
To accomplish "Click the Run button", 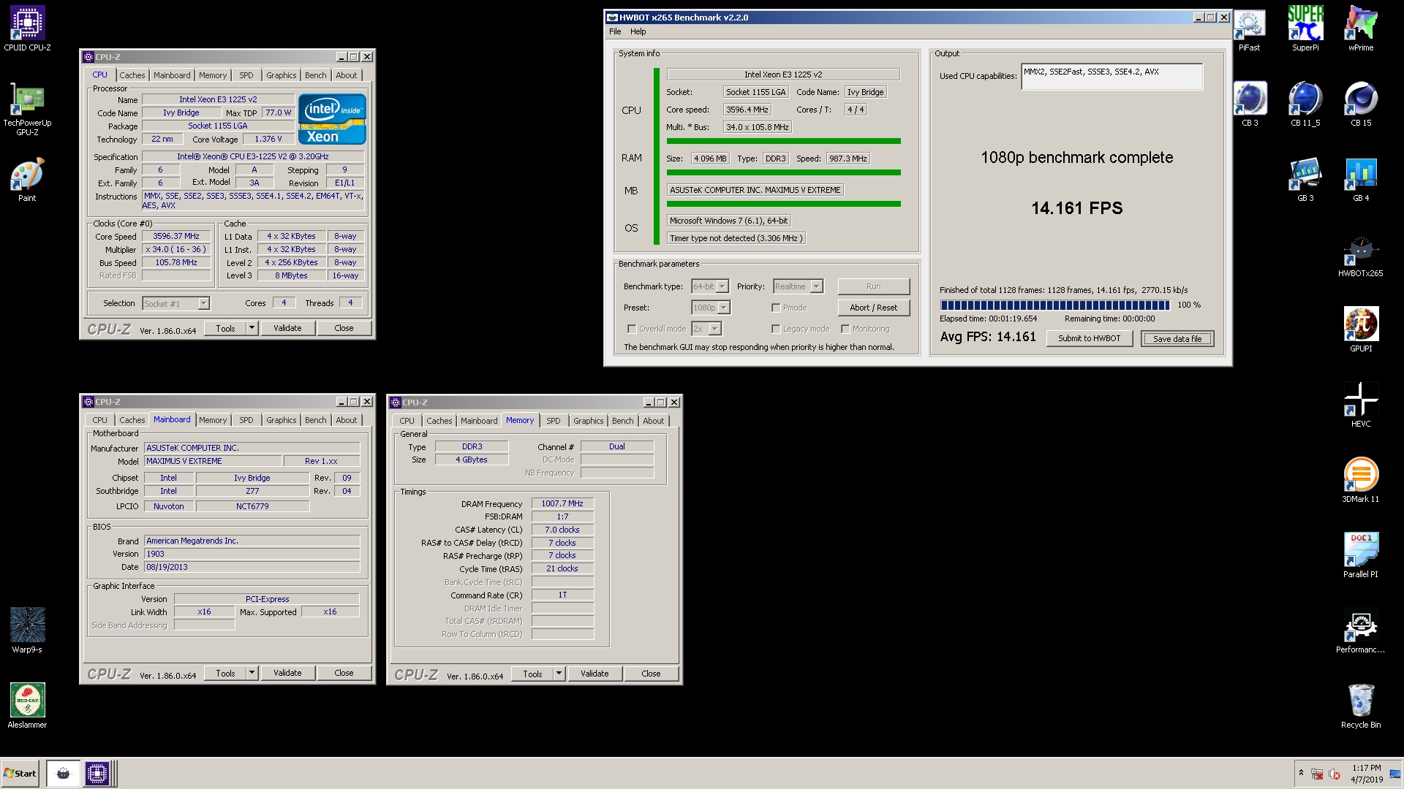I will coord(874,286).
